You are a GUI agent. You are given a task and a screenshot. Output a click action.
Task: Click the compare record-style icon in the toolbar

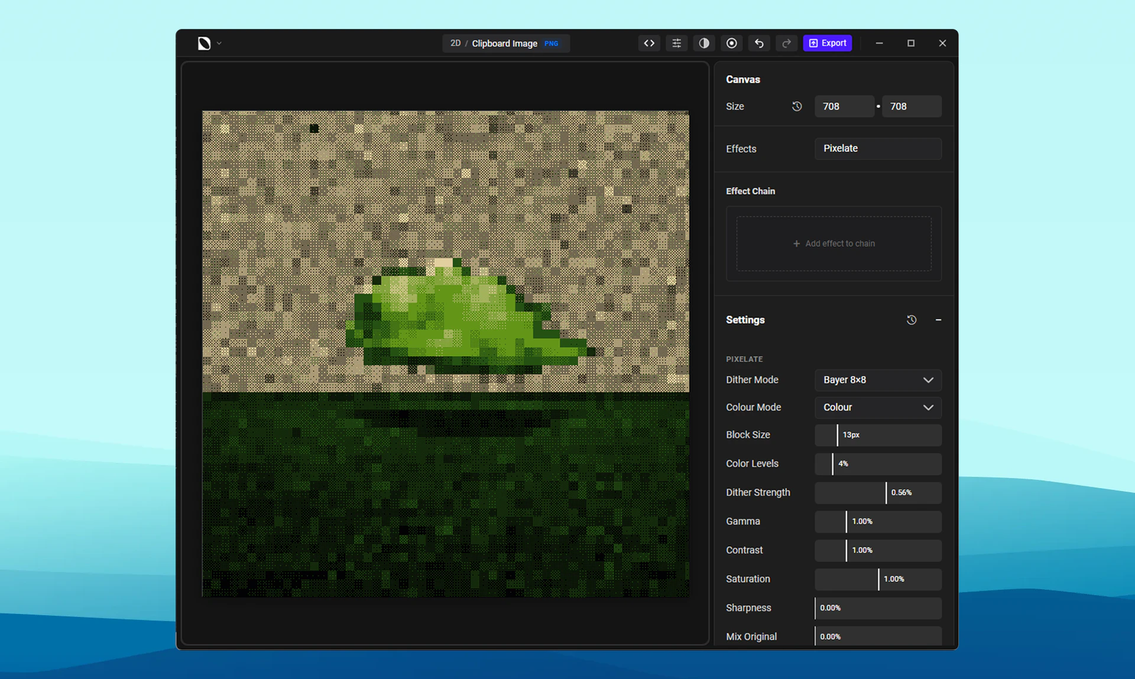[731, 43]
